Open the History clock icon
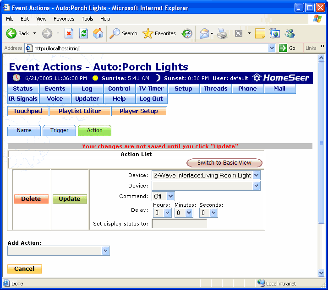The width and height of the screenshot is (328, 290). (187, 33)
